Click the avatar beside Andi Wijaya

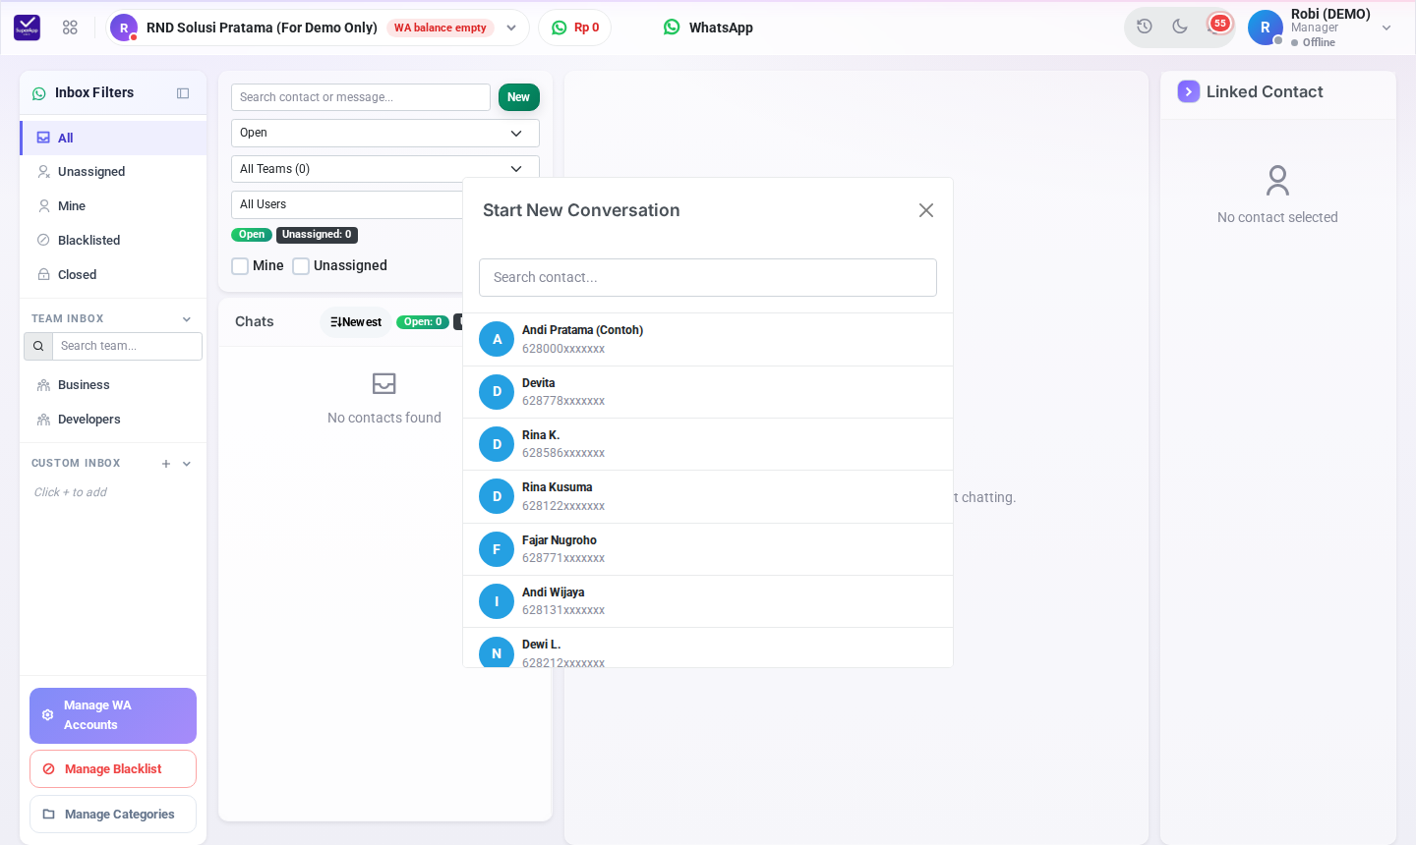(497, 601)
